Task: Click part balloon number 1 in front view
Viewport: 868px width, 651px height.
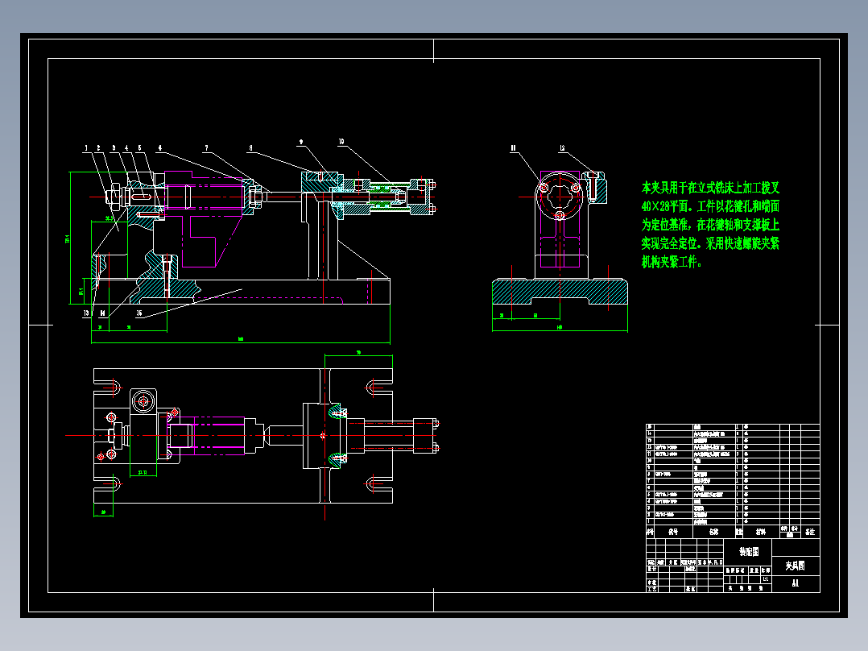Action: (x=86, y=148)
